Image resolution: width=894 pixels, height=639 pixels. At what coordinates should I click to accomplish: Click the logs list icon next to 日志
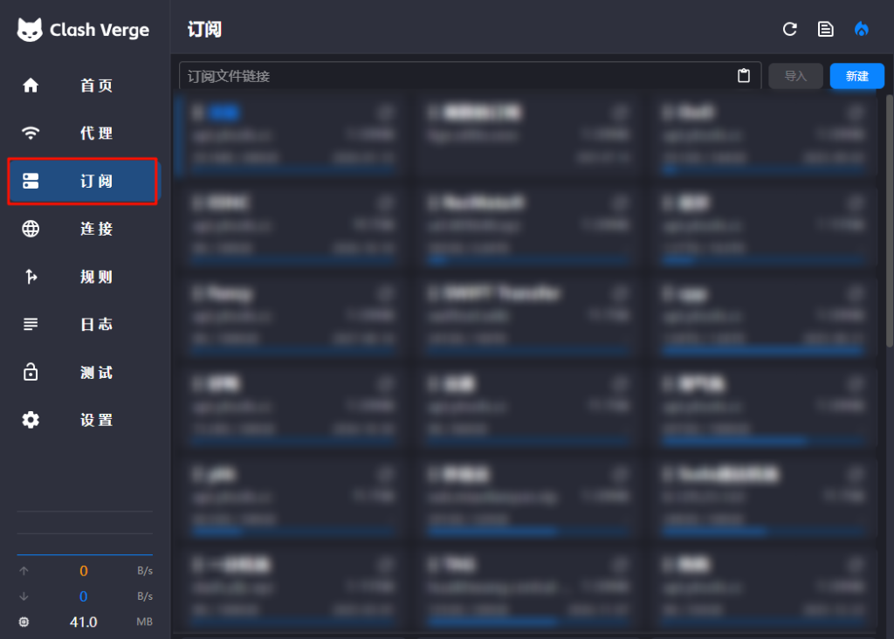pyautogui.click(x=30, y=324)
